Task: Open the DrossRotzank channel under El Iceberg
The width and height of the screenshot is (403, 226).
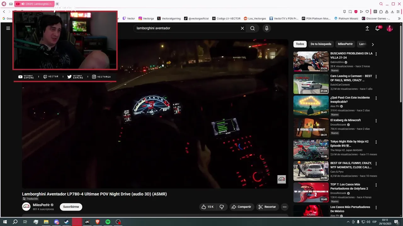Action: pyautogui.click(x=338, y=125)
